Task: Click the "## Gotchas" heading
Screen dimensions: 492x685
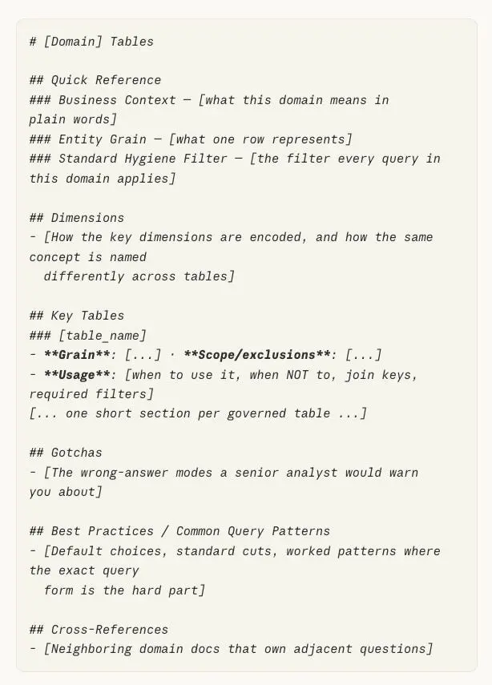Action: tap(66, 453)
